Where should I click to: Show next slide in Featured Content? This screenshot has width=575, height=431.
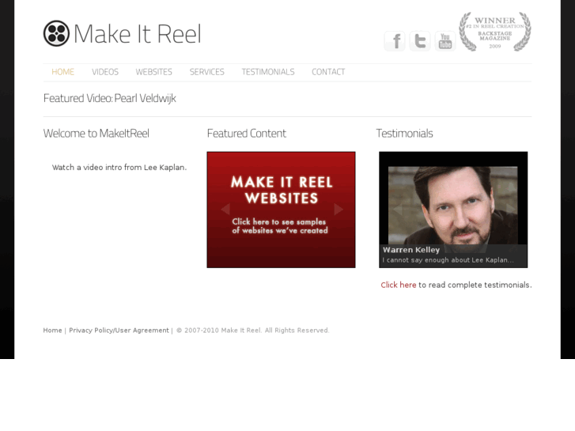[339, 209]
